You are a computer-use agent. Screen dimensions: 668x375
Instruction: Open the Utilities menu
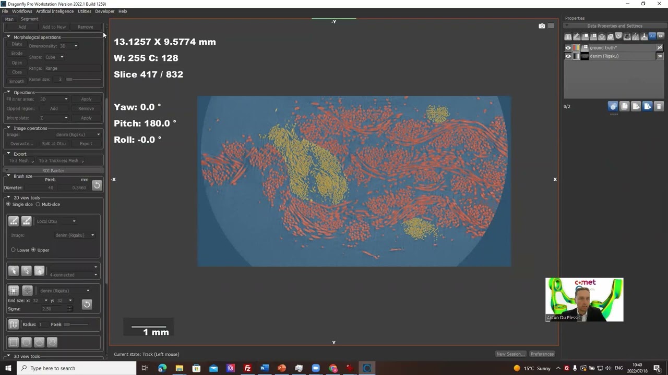tap(85, 11)
